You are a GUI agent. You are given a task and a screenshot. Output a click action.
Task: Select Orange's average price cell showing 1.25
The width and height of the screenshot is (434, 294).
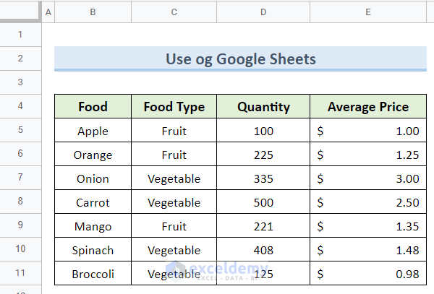[367, 155]
